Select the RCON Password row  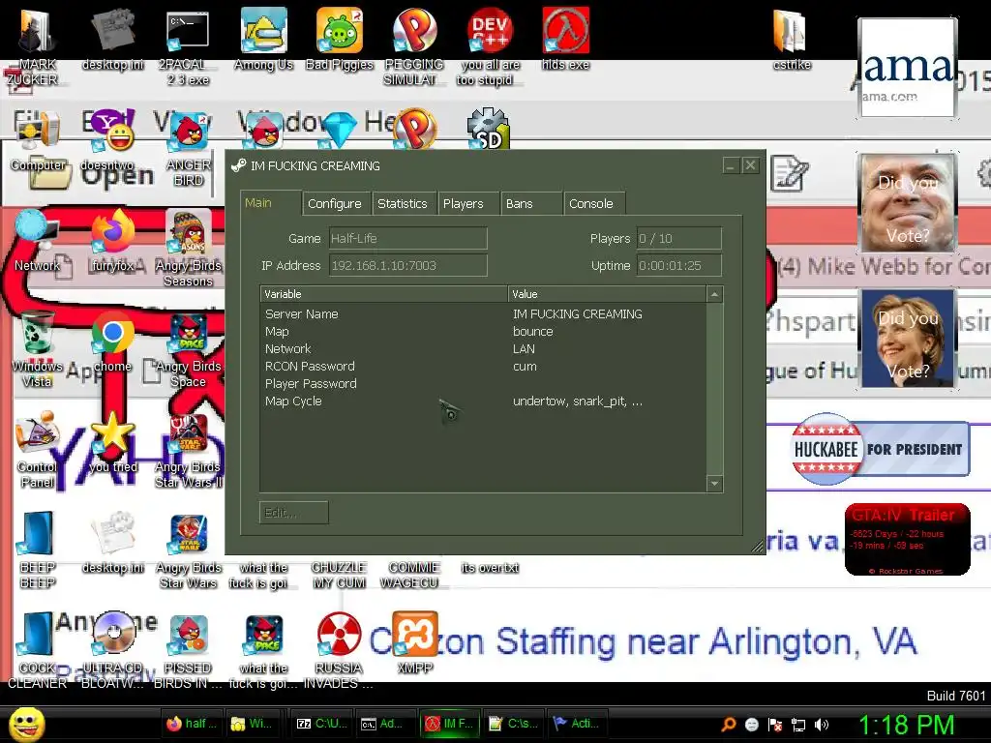point(484,367)
